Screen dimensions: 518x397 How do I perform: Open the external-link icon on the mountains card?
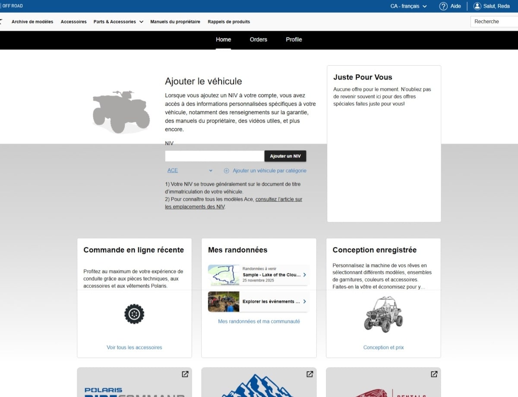pyautogui.click(x=310, y=375)
